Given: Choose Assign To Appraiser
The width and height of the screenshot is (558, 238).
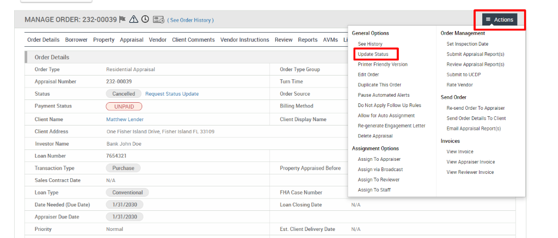Looking at the screenshot, I should pos(379,159).
